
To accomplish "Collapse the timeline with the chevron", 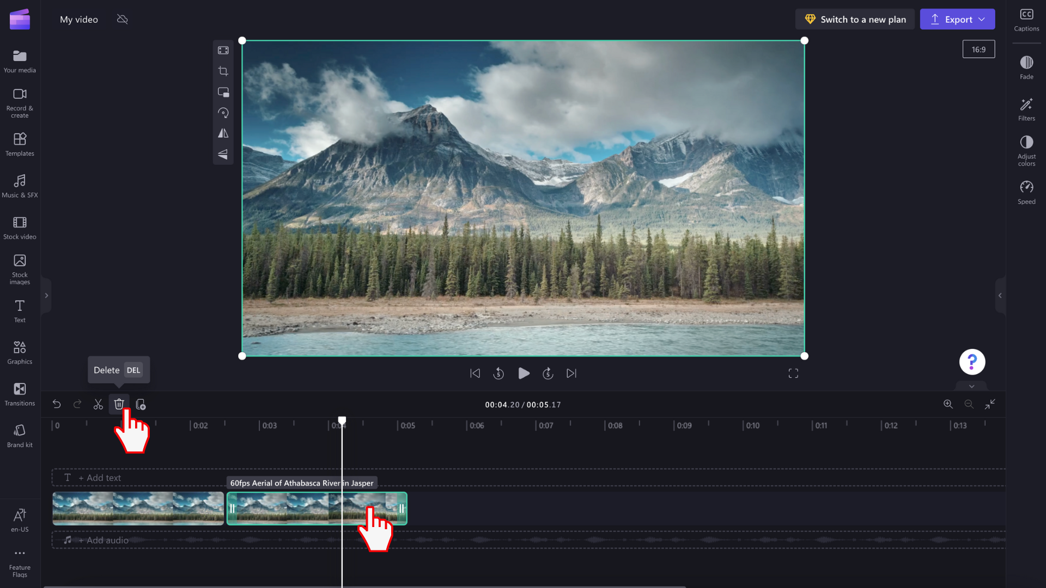I will click(971, 386).
